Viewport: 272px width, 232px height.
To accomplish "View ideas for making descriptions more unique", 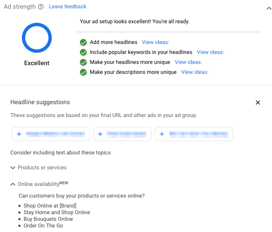I will (195, 72).
